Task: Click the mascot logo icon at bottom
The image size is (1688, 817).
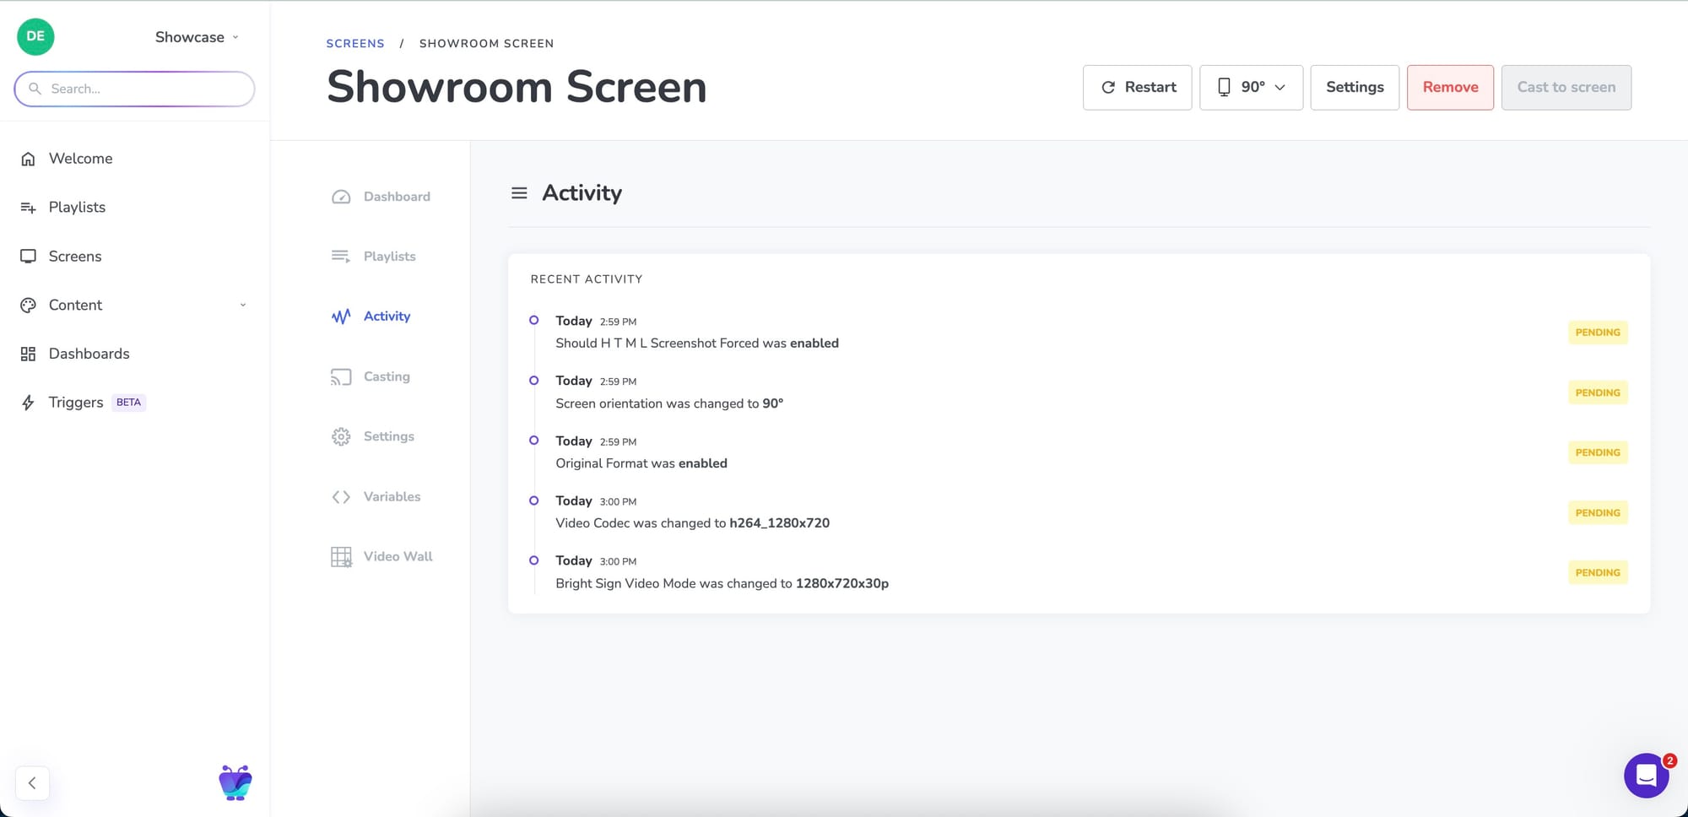Action: 235,782
